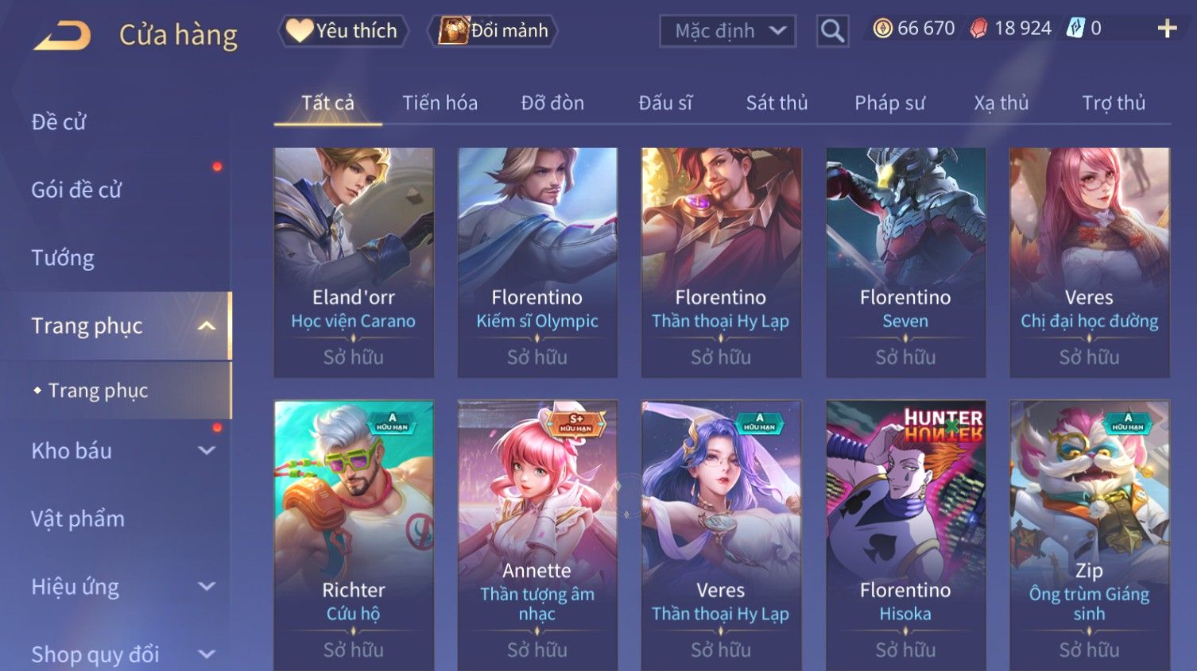Select the Pháp sư tab
Image resolution: width=1197 pixels, height=671 pixels.
pos(889,103)
